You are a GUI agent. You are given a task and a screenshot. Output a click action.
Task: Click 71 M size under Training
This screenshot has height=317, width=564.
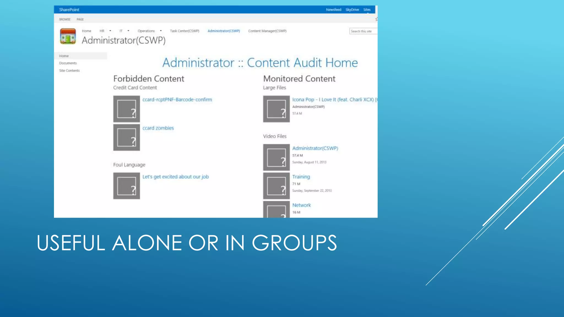(296, 184)
